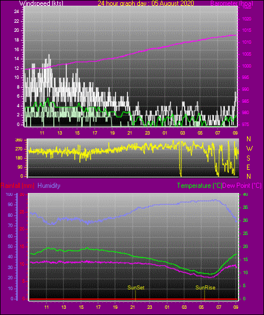Click the Humidity label

click(49, 186)
